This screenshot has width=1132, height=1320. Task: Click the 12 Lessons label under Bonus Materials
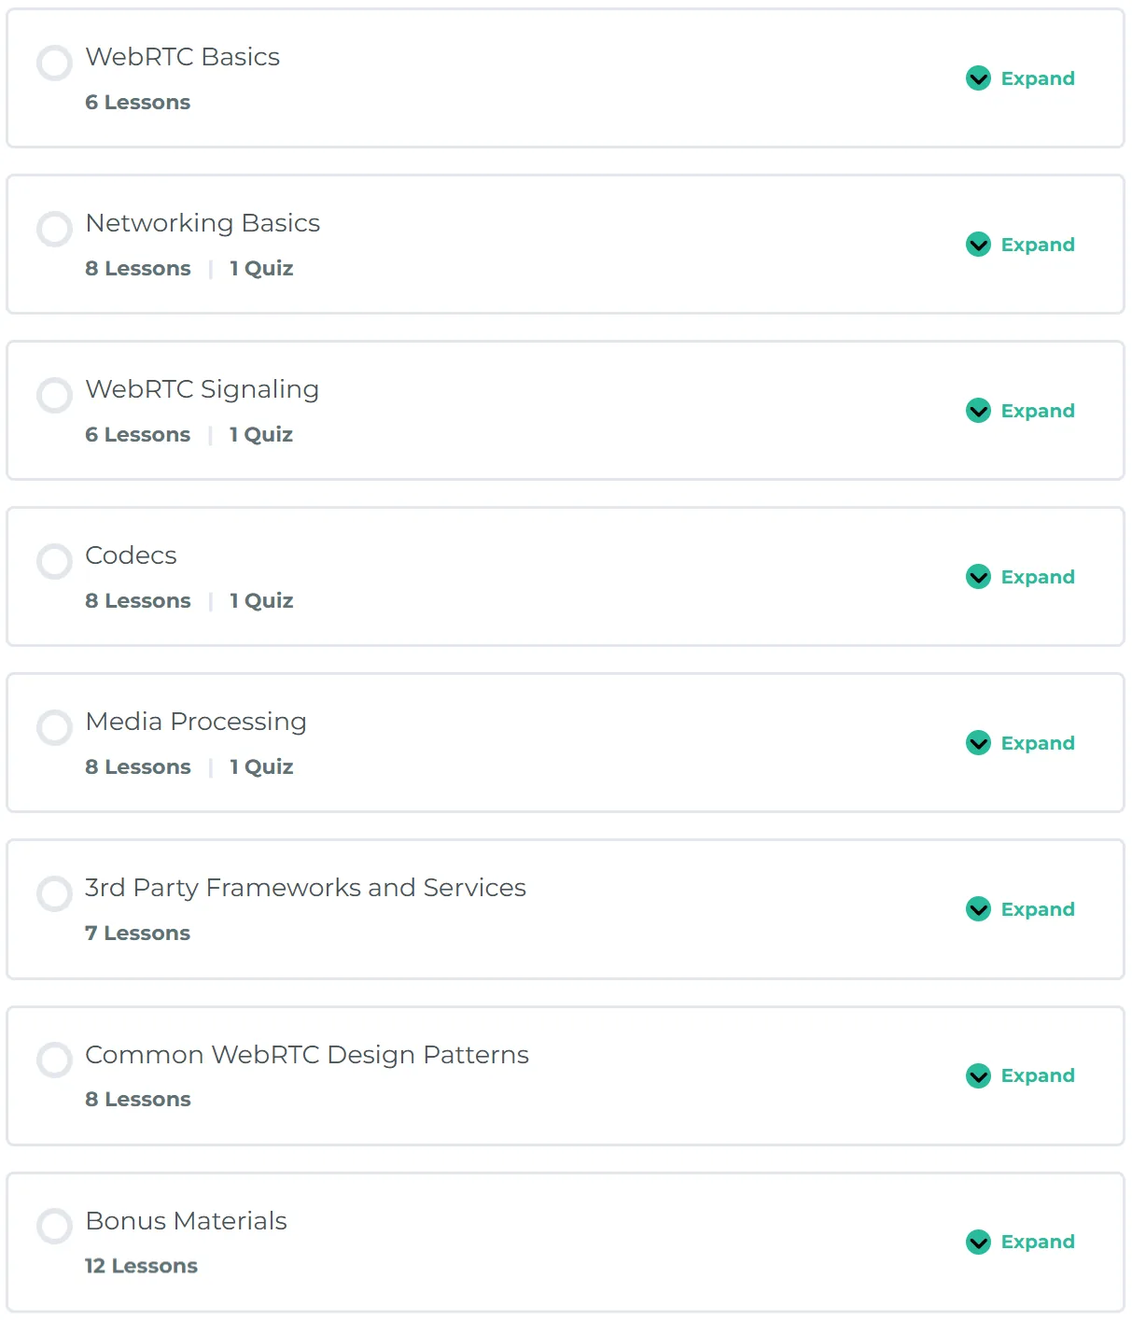coord(141,1266)
